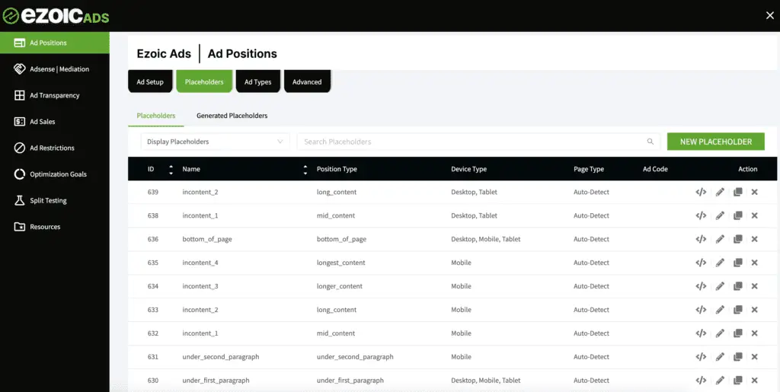Edit the under_first_paragraph placeholder
780x392 pixels.
pyautogui.click(x=720, y=381)
